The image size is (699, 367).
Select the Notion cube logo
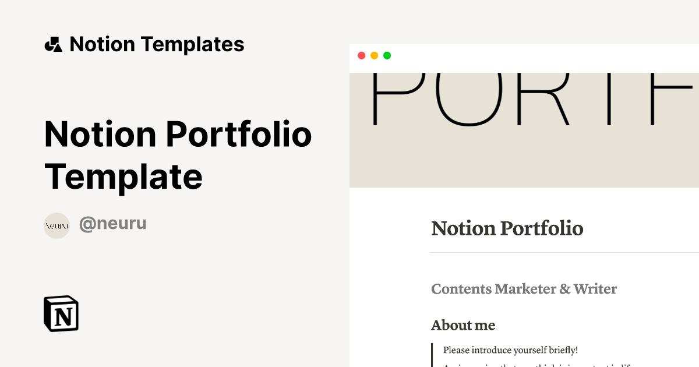tap(61, 314)
